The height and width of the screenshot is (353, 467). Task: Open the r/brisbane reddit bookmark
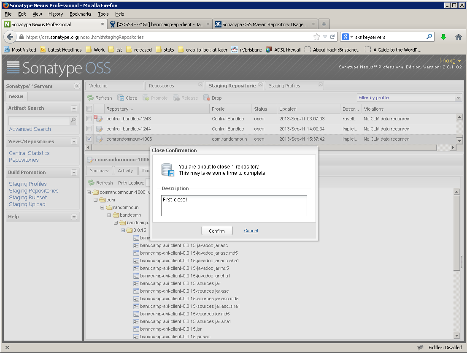point(247,50)
